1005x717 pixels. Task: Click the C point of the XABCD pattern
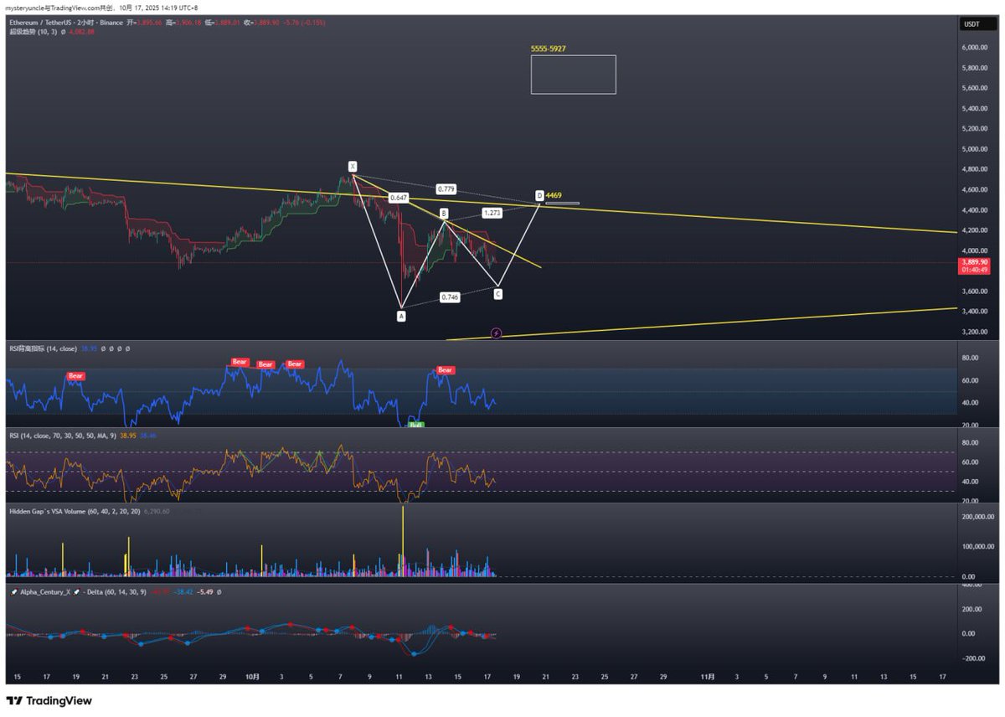pos(498,294)
